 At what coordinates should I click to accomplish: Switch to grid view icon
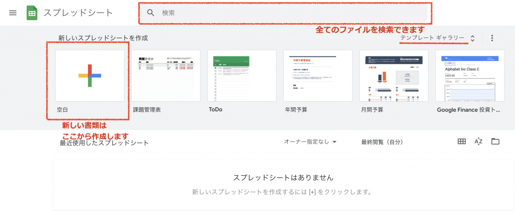coord(461,142)
